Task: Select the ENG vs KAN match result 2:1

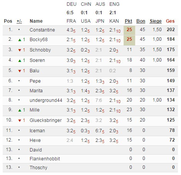Action: coord(112,13)
